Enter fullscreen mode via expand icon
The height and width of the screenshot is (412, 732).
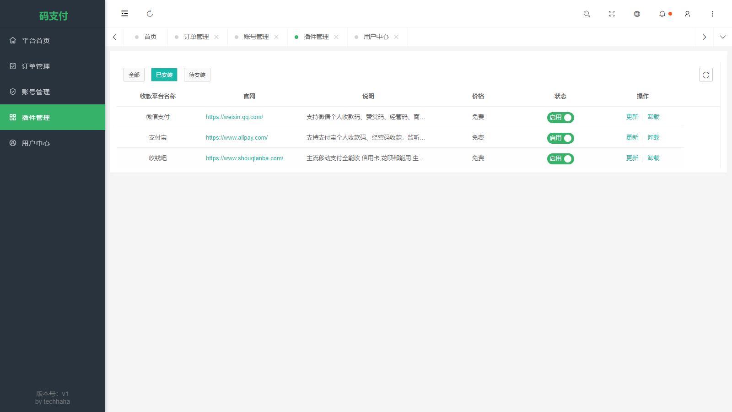tap(612, 14)
